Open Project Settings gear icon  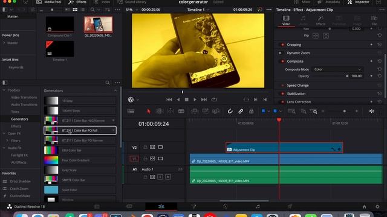tap(377, 207)
